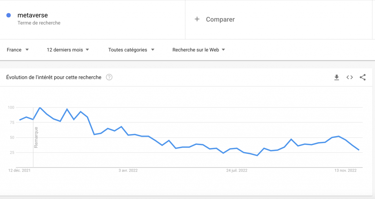Image resolution: width=375 pixels, height=199 pixels.
Task: Open help for the interest chart
Action: coord(109,77)
